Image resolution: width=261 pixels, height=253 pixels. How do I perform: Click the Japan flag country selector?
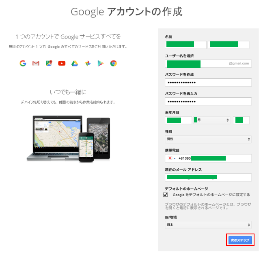click(x=172, y=158)
